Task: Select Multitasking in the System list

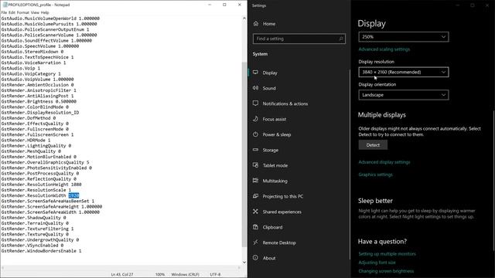Action: pyautogui.click(x=275, y=181)
